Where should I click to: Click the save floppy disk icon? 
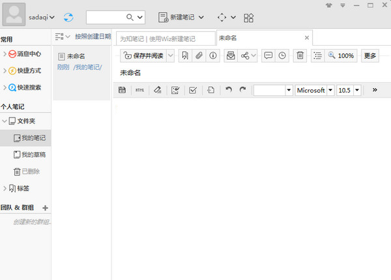pos(122,90)
